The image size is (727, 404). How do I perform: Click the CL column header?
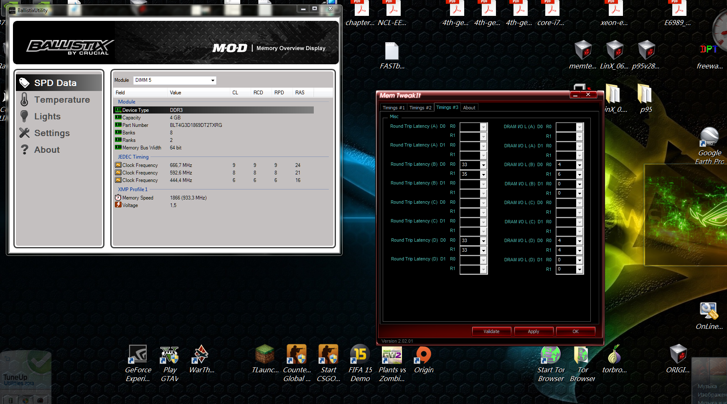pos(240,93)
